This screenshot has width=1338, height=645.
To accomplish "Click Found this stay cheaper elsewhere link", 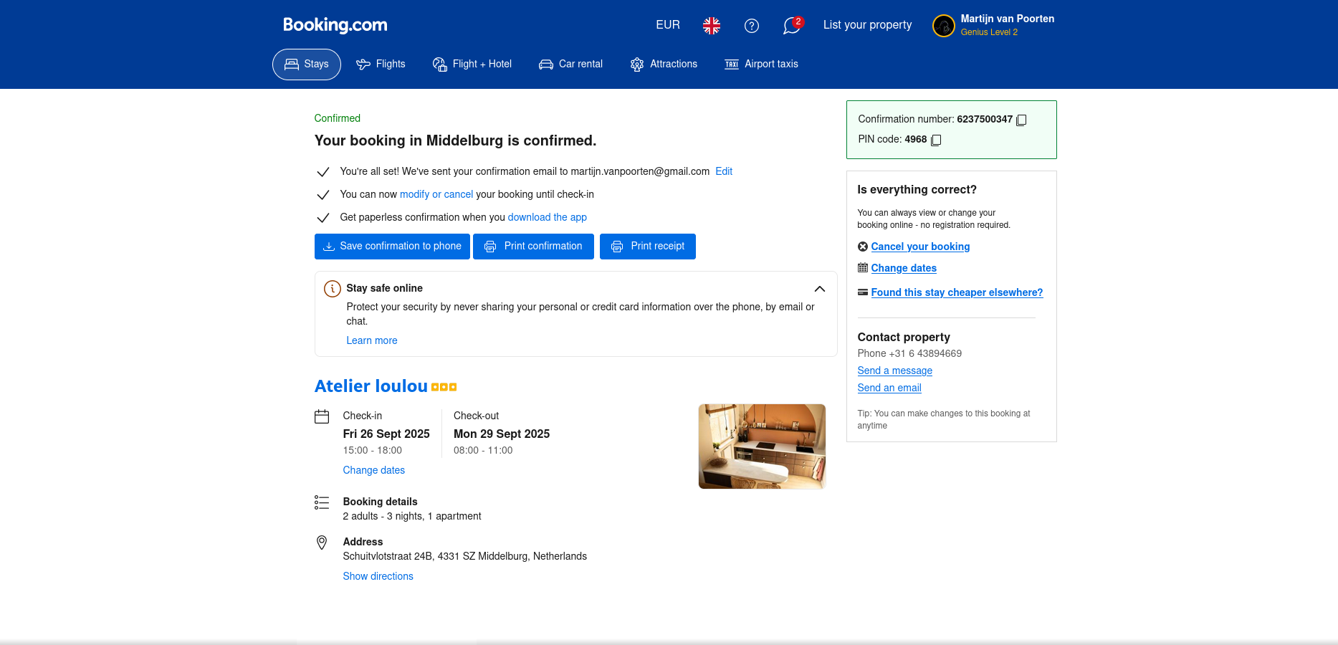I will click(x=957, y=292).
